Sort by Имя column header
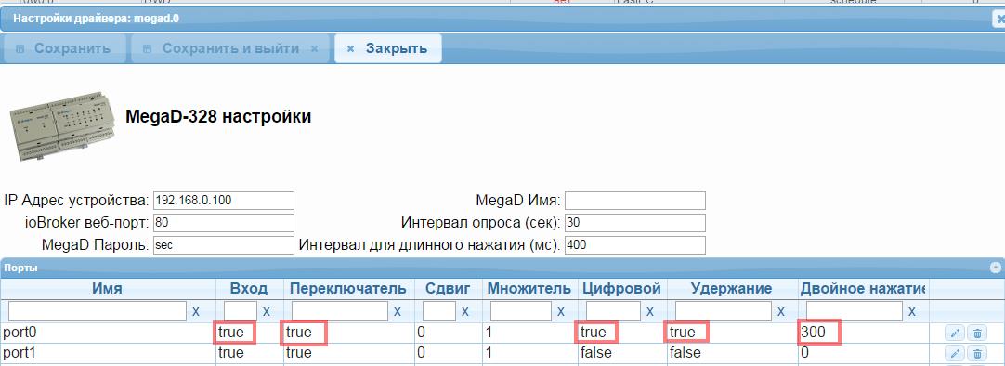This screenshot has height=366, width=1005. pyautogui.click(x=108, y=289)
